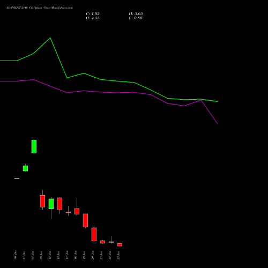Click the '14 Jan' date axis label
The height and width of the screenshot is (268, 268).
(67, 255)
